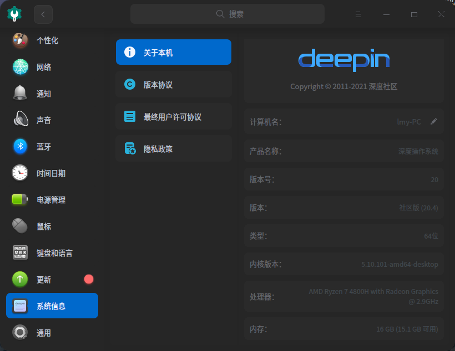Open 键盘和语言 keyboard icon
The width and height of the screenshot is (455, 351).
click(20, 252)
